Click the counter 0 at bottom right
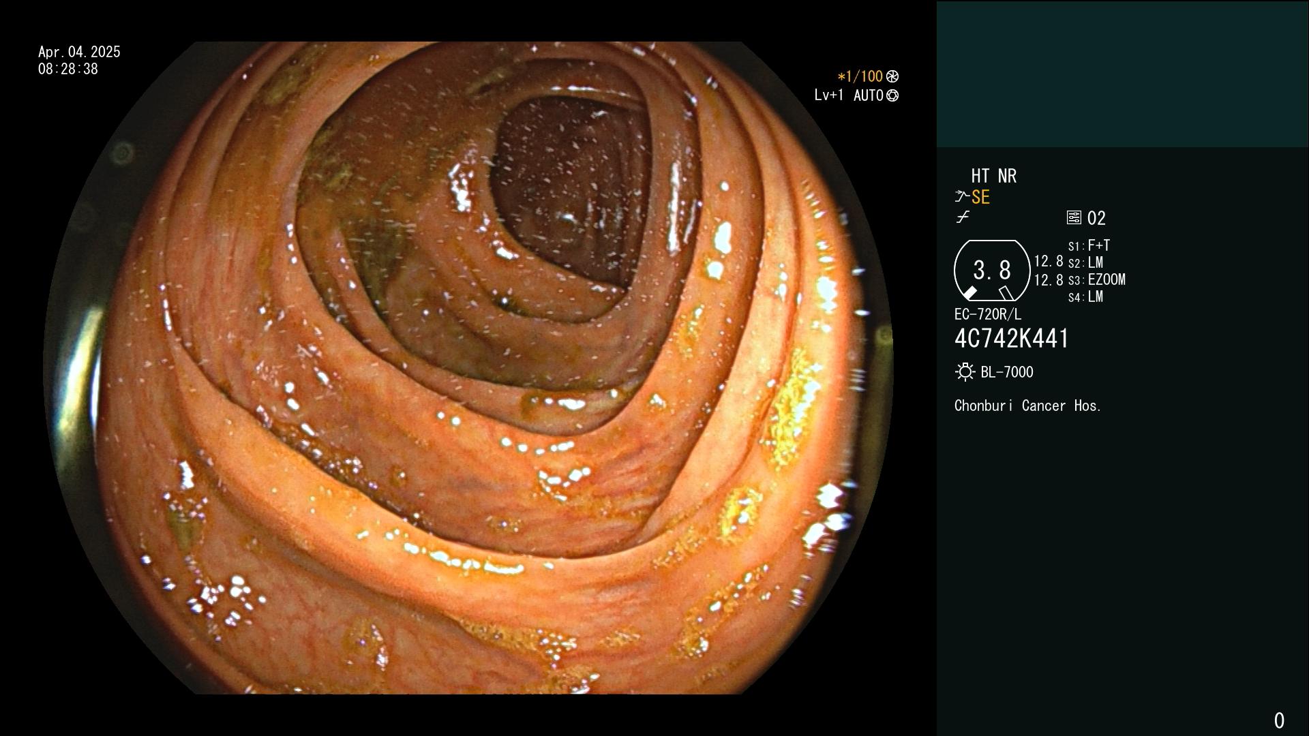Image resolution: width=1309 pixels, height=736 pixels. click(1279, 720)
